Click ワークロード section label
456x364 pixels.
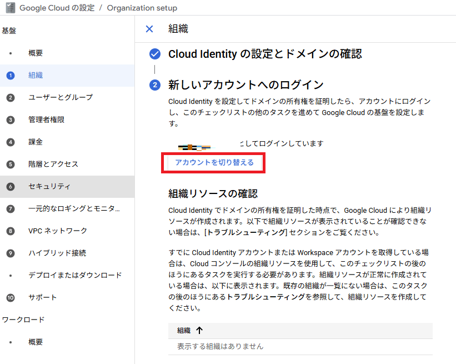click(23, 320)
